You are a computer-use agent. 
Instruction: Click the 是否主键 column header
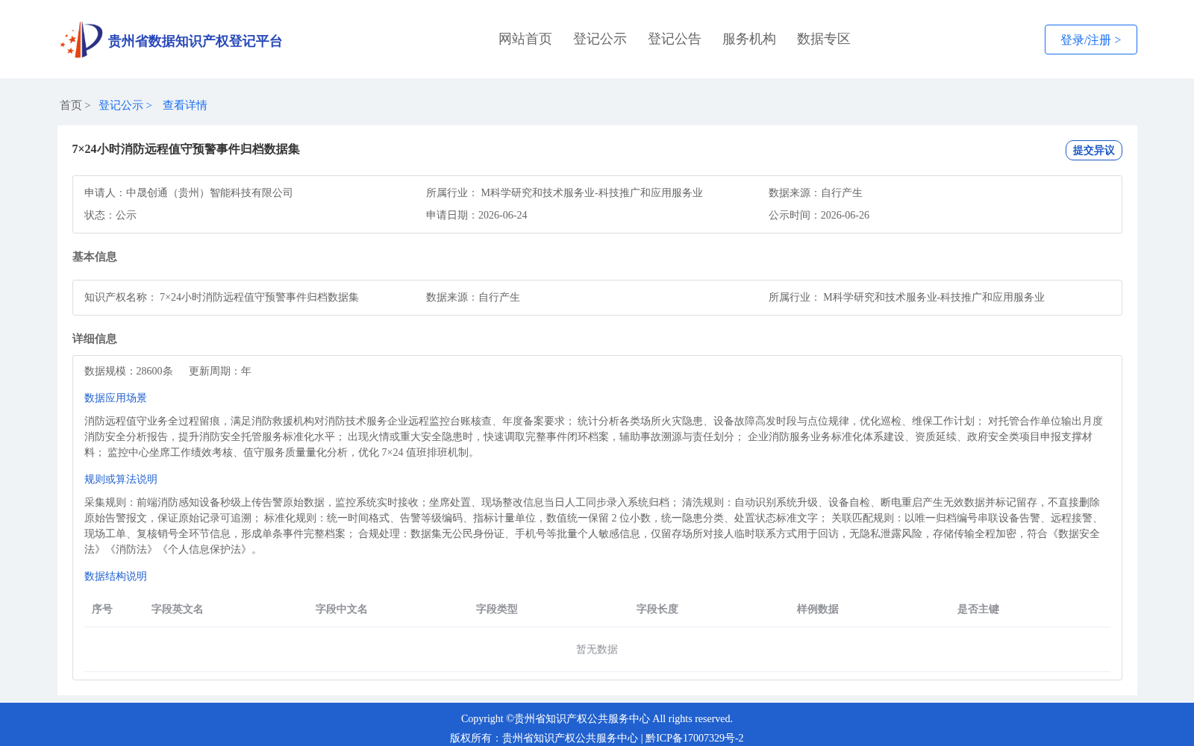978,609
